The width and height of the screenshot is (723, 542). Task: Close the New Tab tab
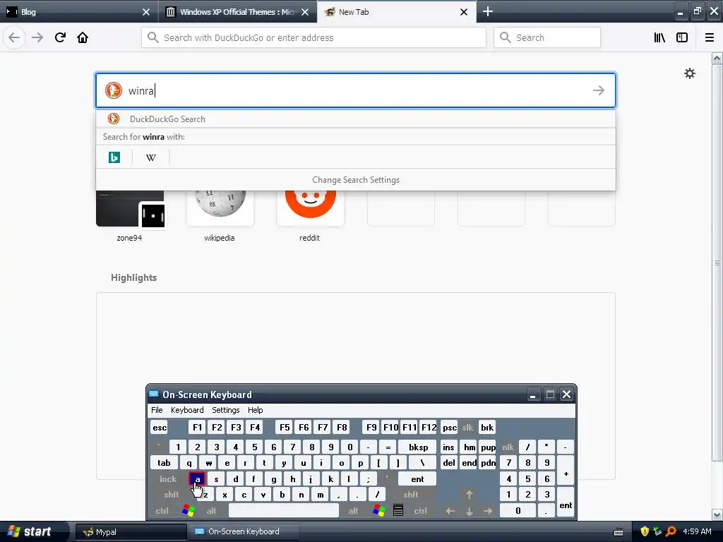point(464,12)
